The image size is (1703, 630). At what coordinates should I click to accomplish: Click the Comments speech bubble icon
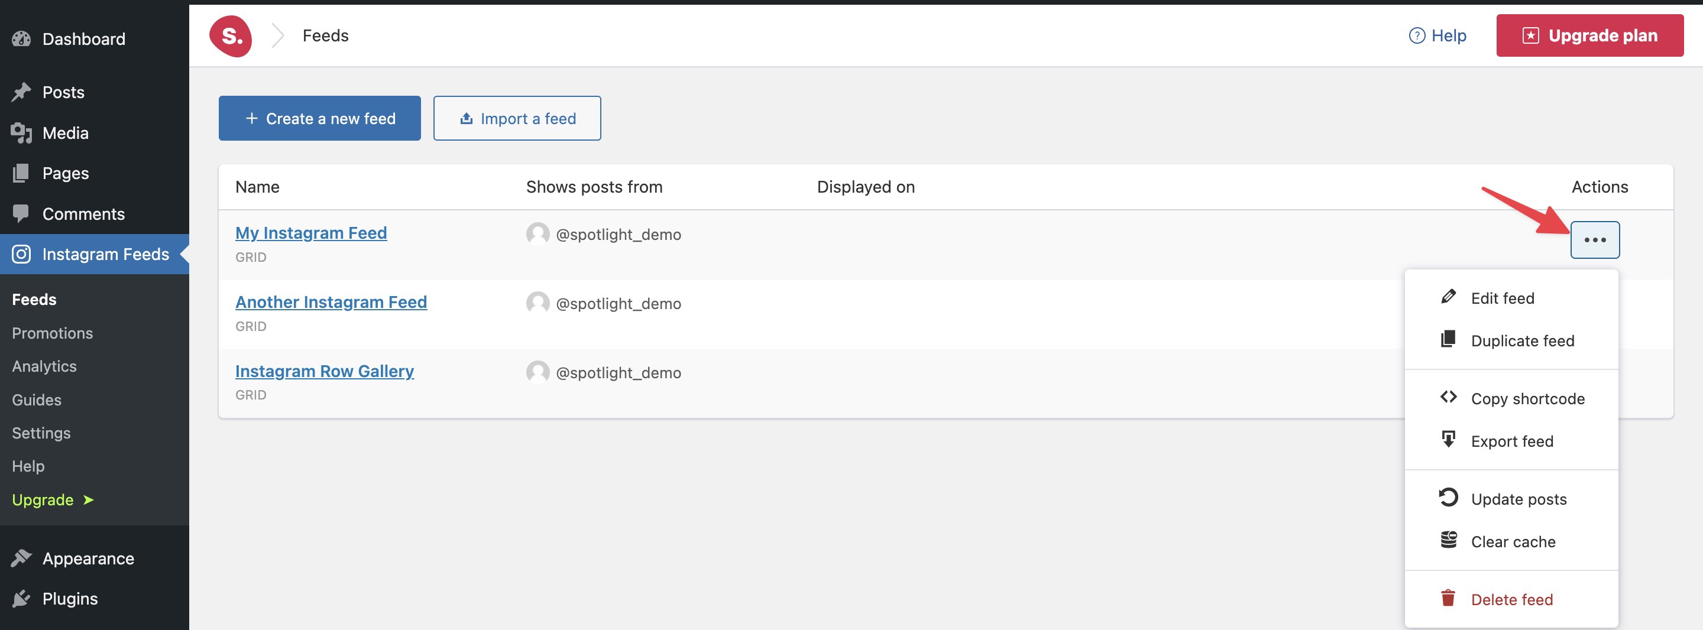click(x=21, y=213)
